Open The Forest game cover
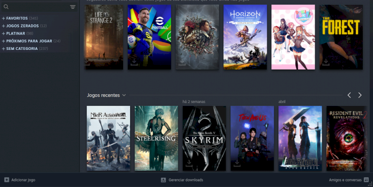This screenshot has height=187, width=373. (341, 37)
